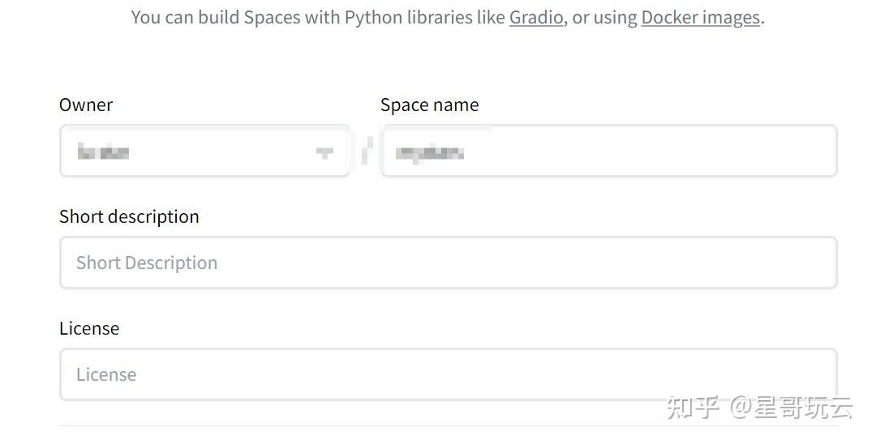Select the blurred owner name text
Viewport: 876px width, 444px height.
click(x=104, y=152)
